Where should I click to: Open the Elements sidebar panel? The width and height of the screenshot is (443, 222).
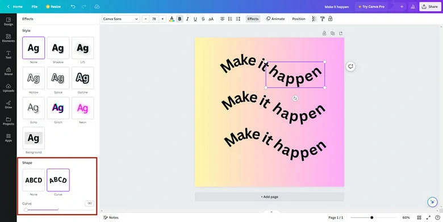8,38
